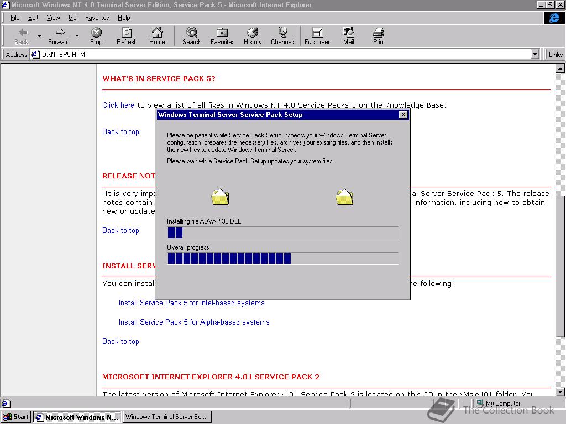This screenshot has height=424, width=566.
Task: Click the Back toolbar icon
Action: click(22, 36)
